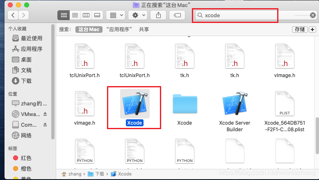This screenshot has width=319, height=180.
Task: Open 最近使用 in the sidebar
Action: pos(27,38)
